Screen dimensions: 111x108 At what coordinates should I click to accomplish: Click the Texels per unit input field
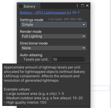click(68, 59)
